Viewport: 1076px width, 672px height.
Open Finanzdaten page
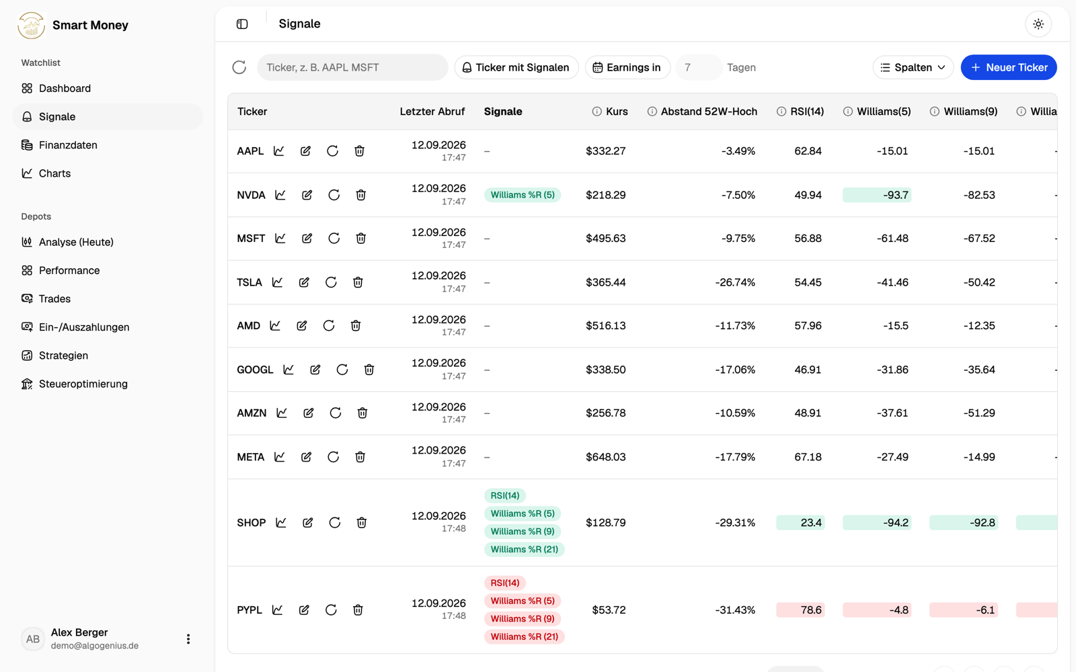108,145
